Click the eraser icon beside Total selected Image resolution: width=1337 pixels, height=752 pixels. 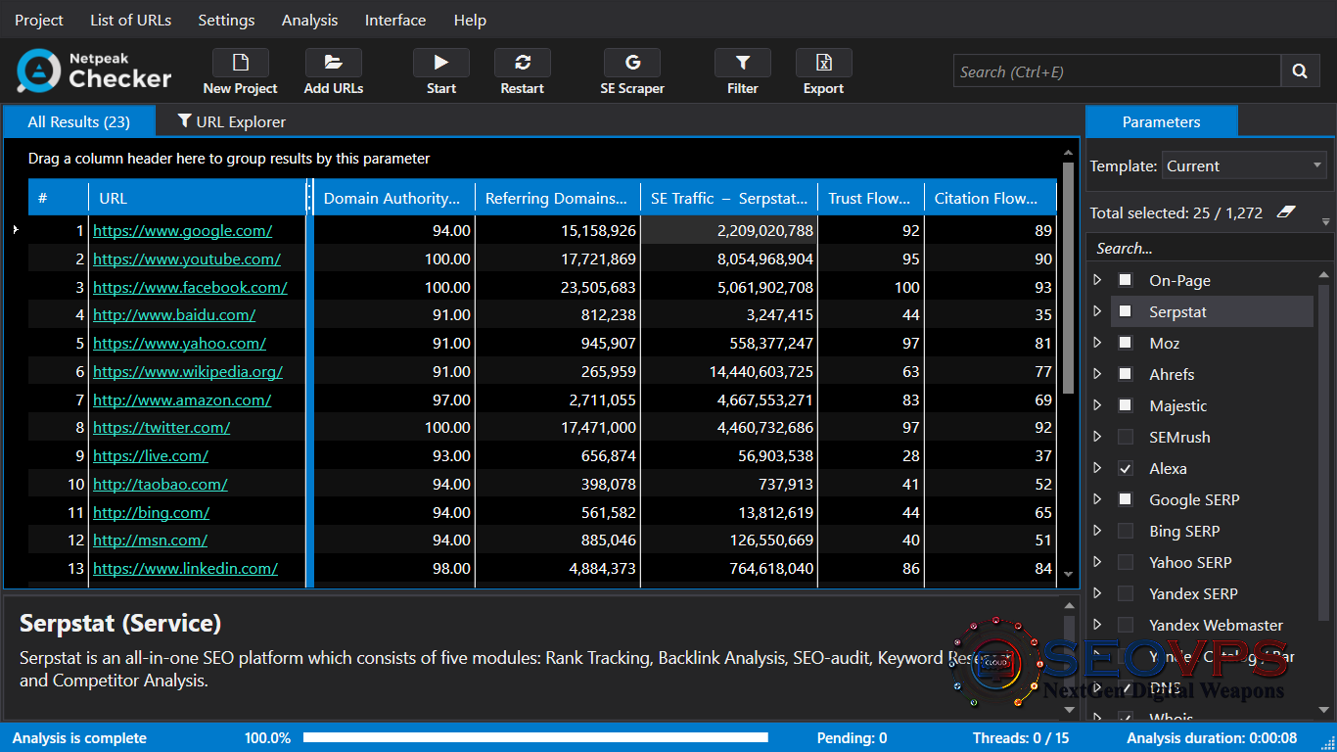(1286, 212)
